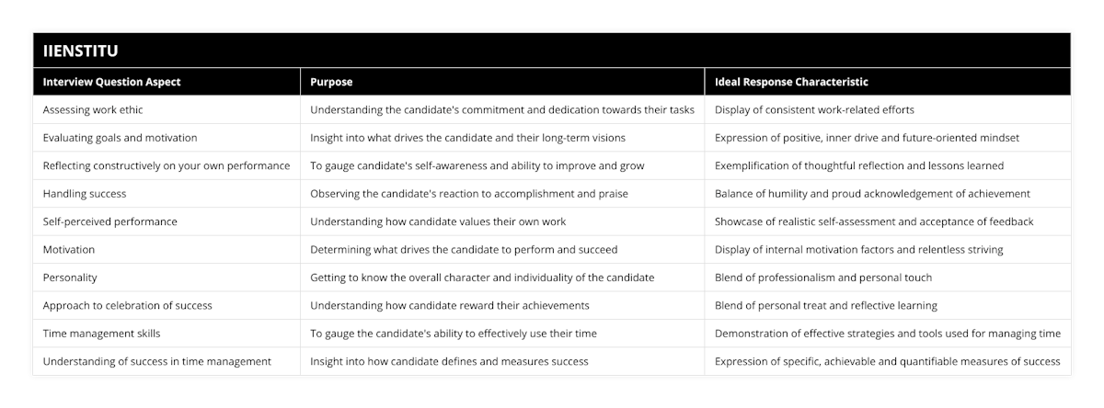This screenshot has width=1104, height=408.
Task: Select 'Blend of personal treat and reflective learning'
Action: 824,305
